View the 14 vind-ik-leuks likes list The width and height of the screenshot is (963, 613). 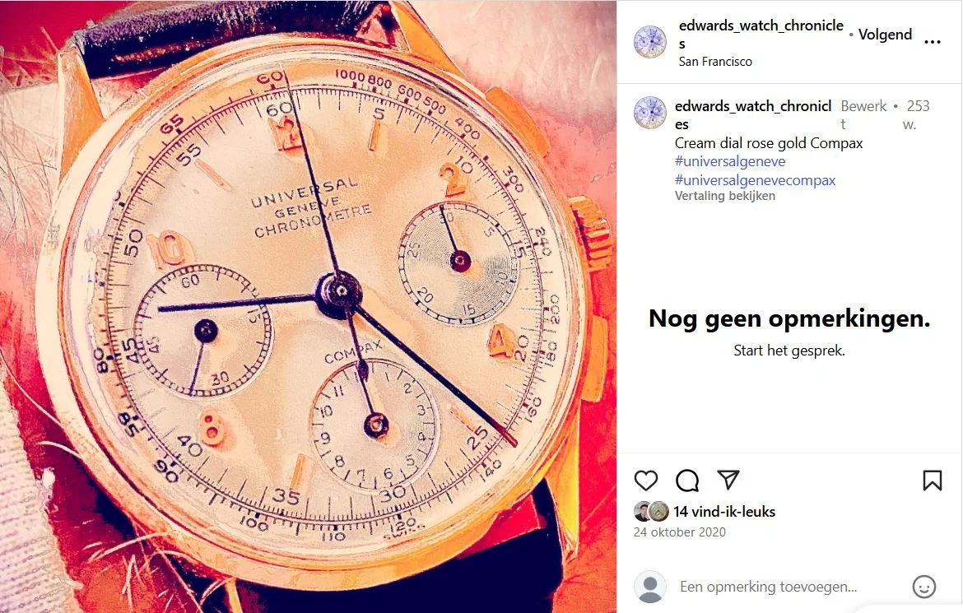coord(724,512)
